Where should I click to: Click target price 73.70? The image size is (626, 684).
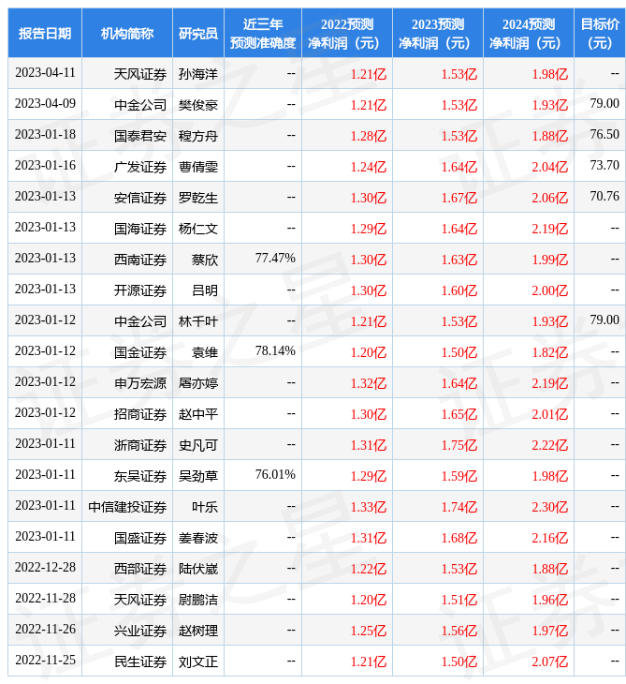coord(604,165)
